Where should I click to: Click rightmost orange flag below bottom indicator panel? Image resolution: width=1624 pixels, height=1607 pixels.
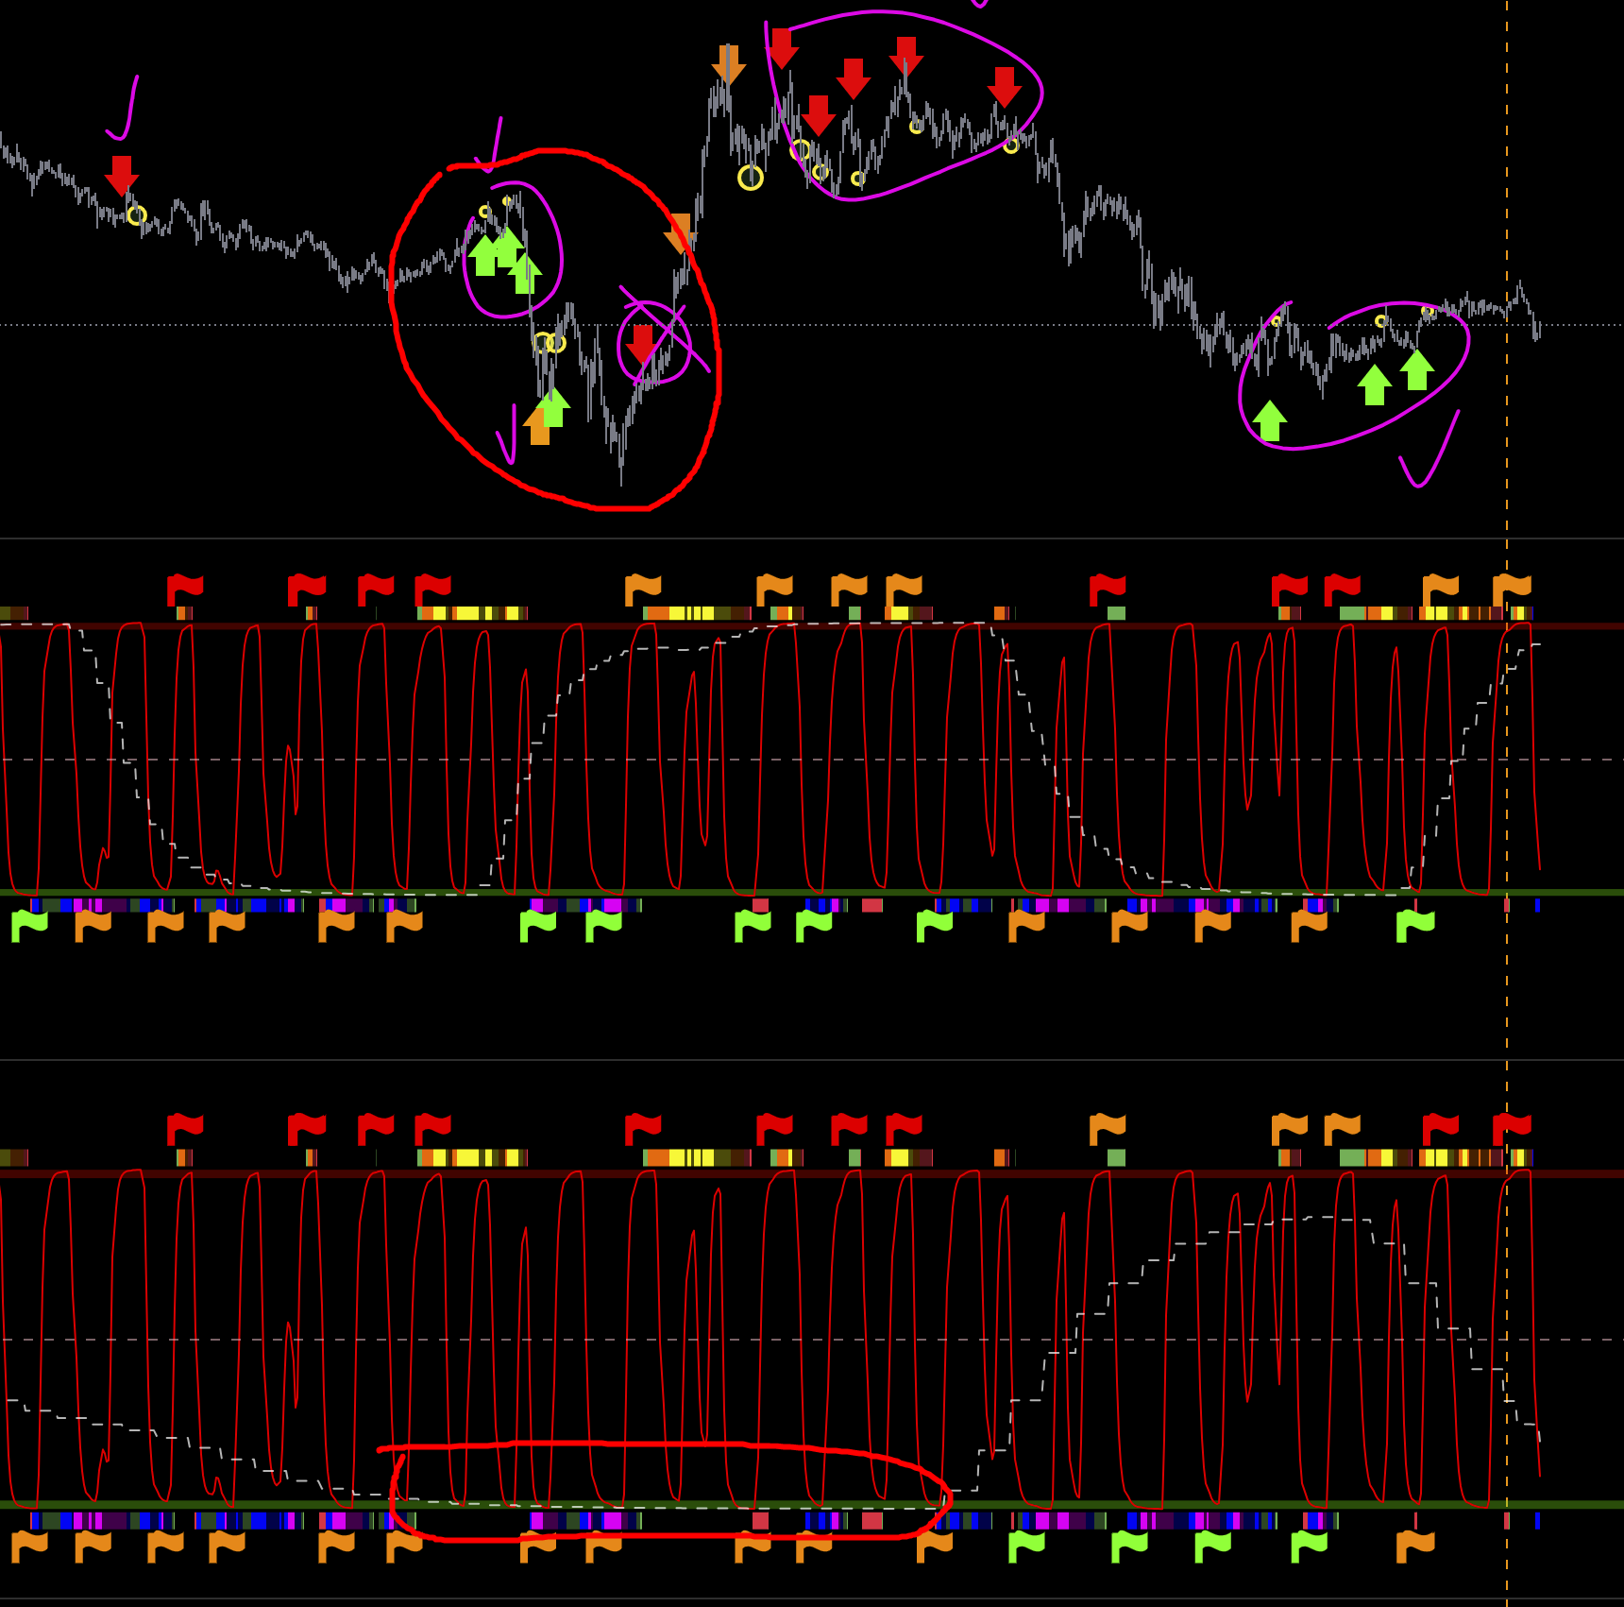(x=1415, y=1546)
